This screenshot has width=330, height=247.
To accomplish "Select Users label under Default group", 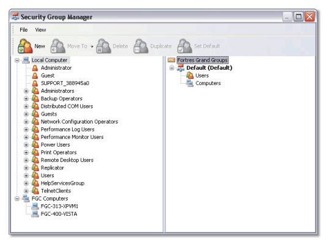I will coord(202,75).
